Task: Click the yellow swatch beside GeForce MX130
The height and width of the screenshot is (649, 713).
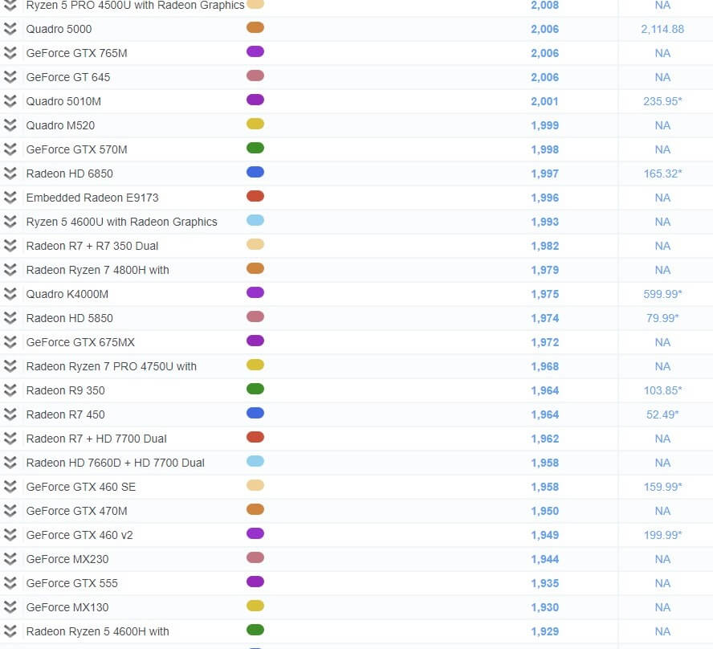Action: (255, 606)
